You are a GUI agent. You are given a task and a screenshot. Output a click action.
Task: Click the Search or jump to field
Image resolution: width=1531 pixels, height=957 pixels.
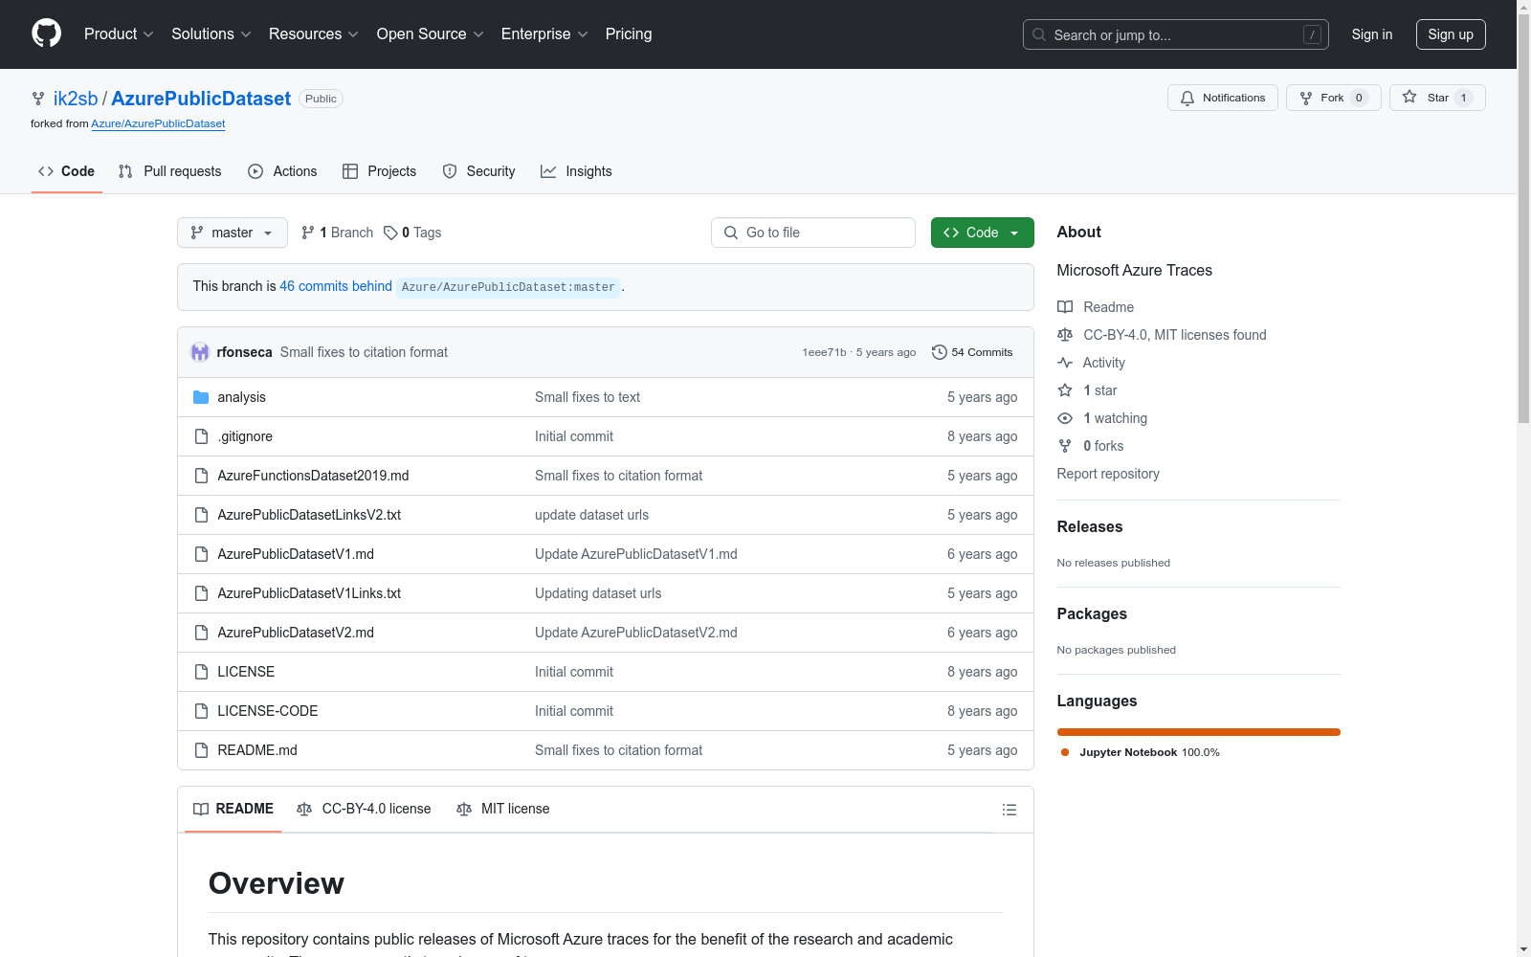coord(1176,34)
